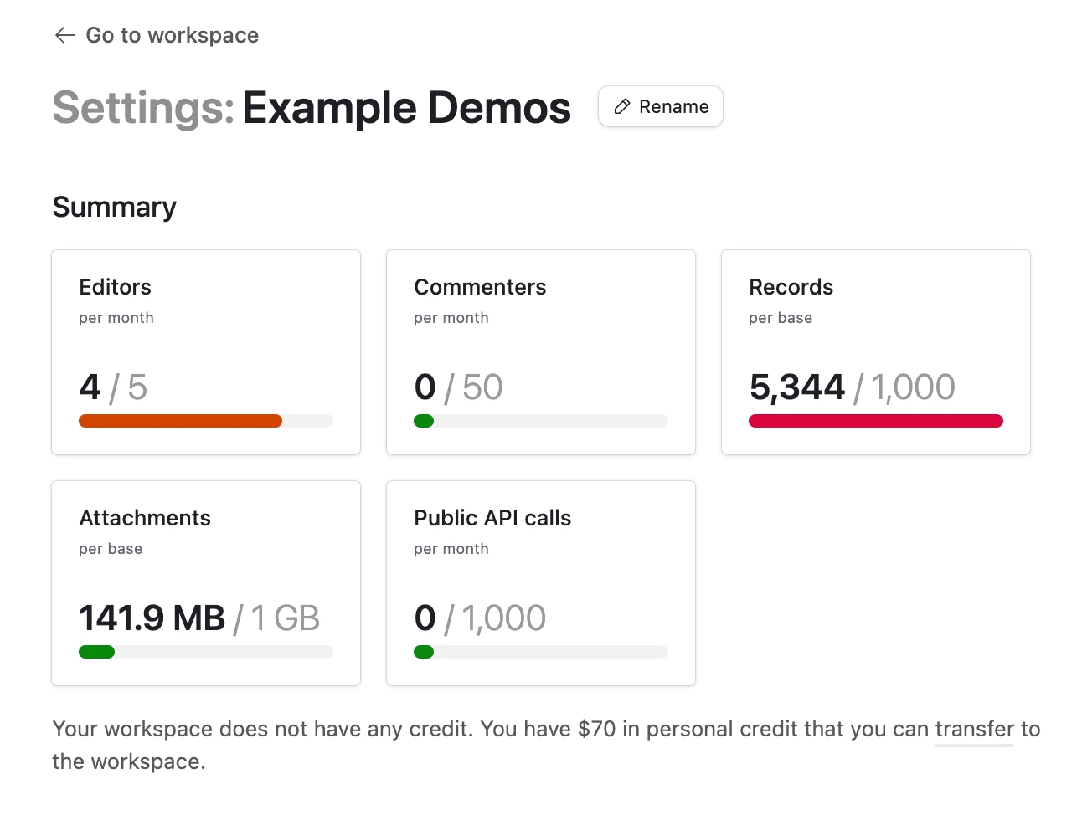
Task: Click the Editors usage progress bar
Action: pos(206,421)
